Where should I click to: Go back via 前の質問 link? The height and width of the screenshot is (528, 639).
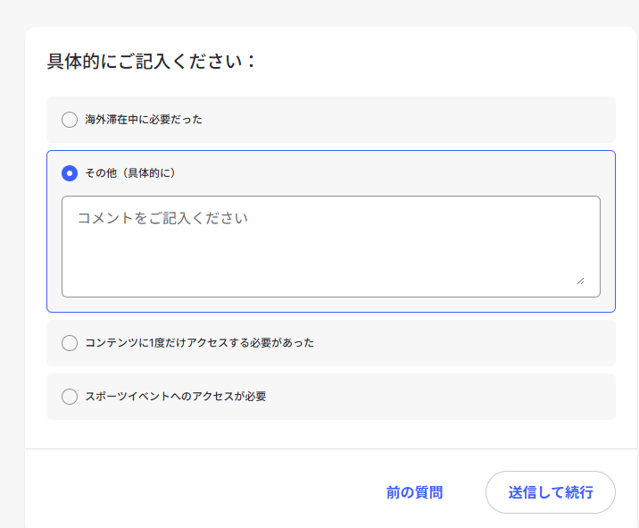point(414,492)
